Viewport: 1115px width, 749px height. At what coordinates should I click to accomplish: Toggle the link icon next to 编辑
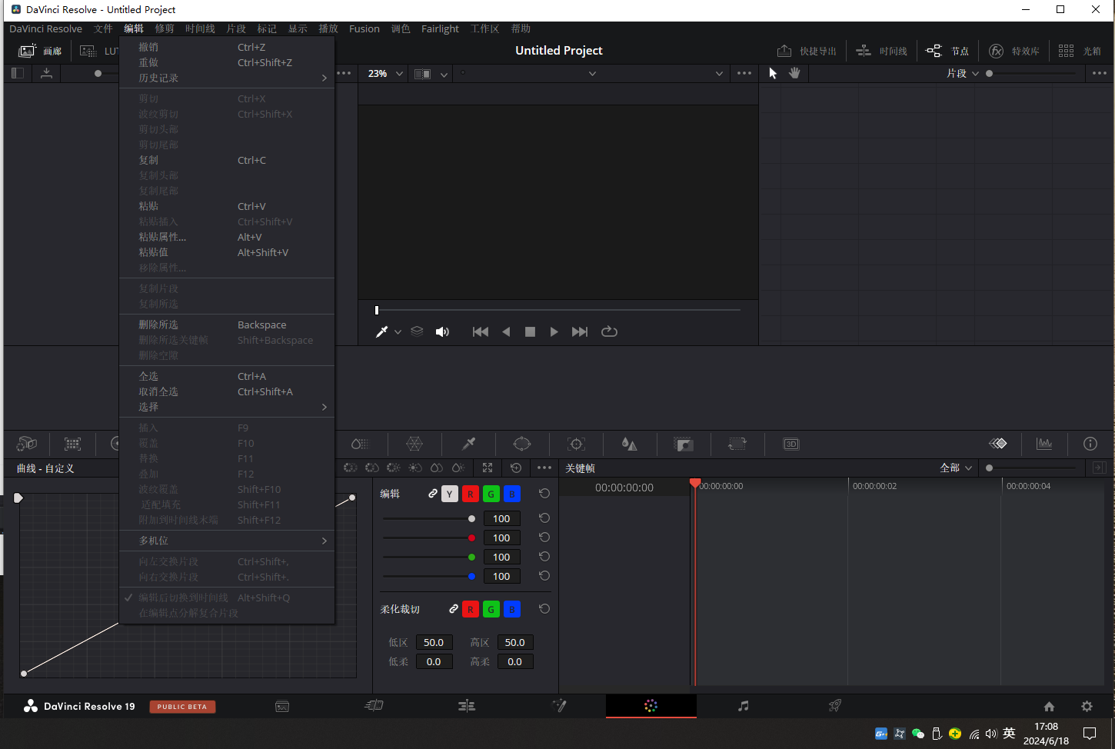pyautogui.click(x=433, y=494)
